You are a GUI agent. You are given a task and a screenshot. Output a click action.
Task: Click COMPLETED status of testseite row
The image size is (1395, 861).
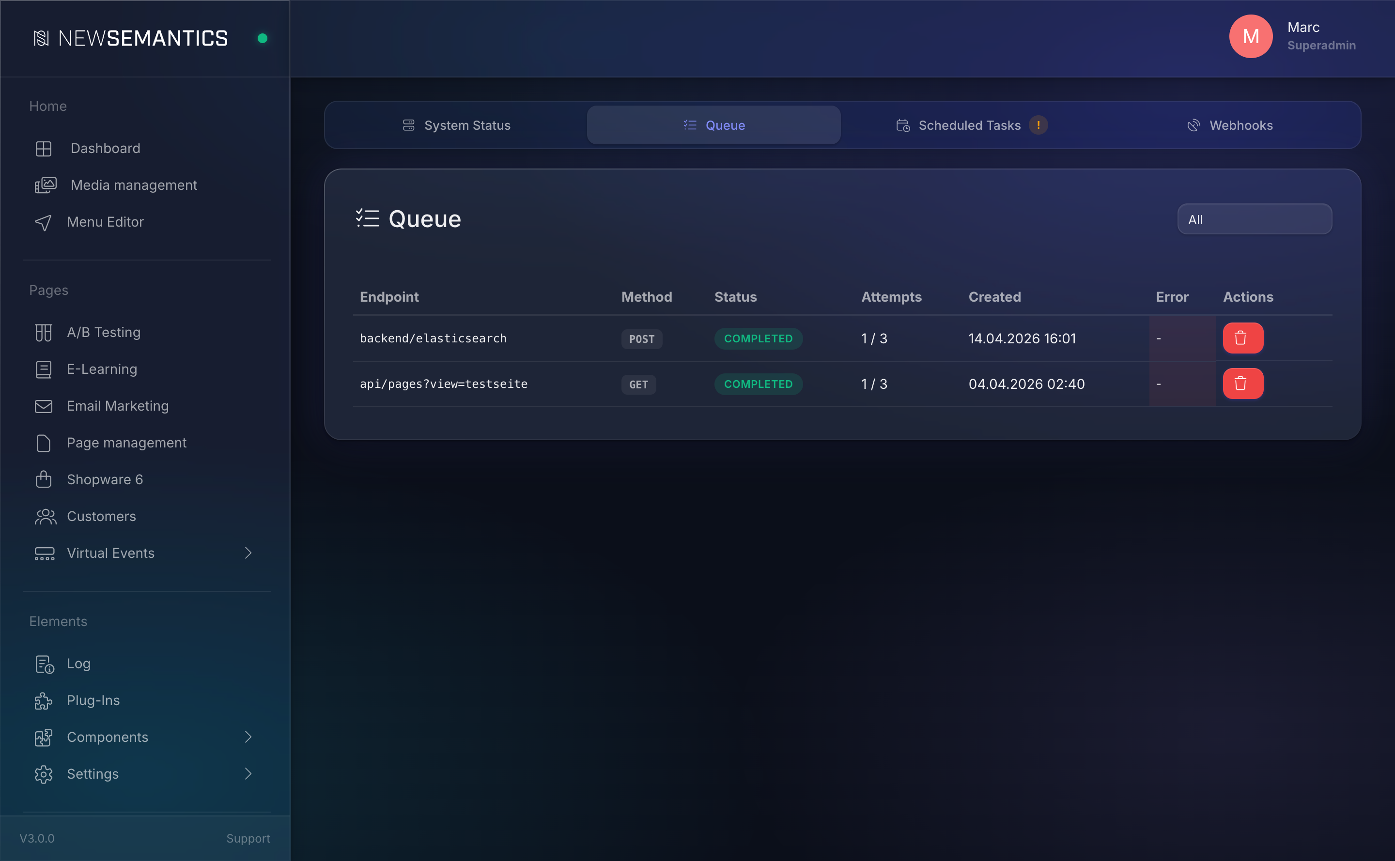(x=758, y=384)
